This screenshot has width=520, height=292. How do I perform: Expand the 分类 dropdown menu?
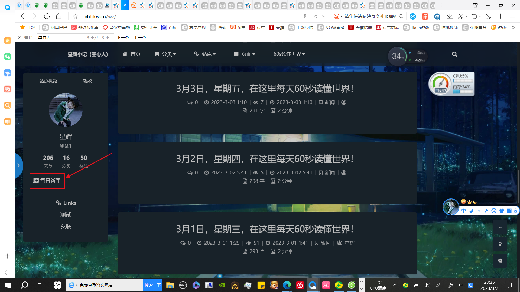[165, 54]
